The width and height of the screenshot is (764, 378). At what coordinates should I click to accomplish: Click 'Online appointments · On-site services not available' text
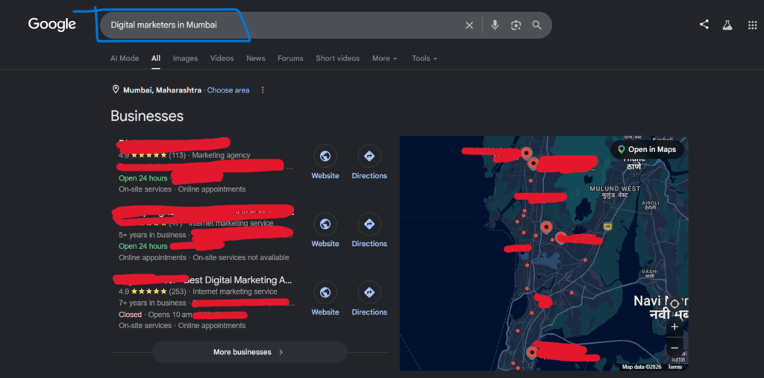click(204, 257)
